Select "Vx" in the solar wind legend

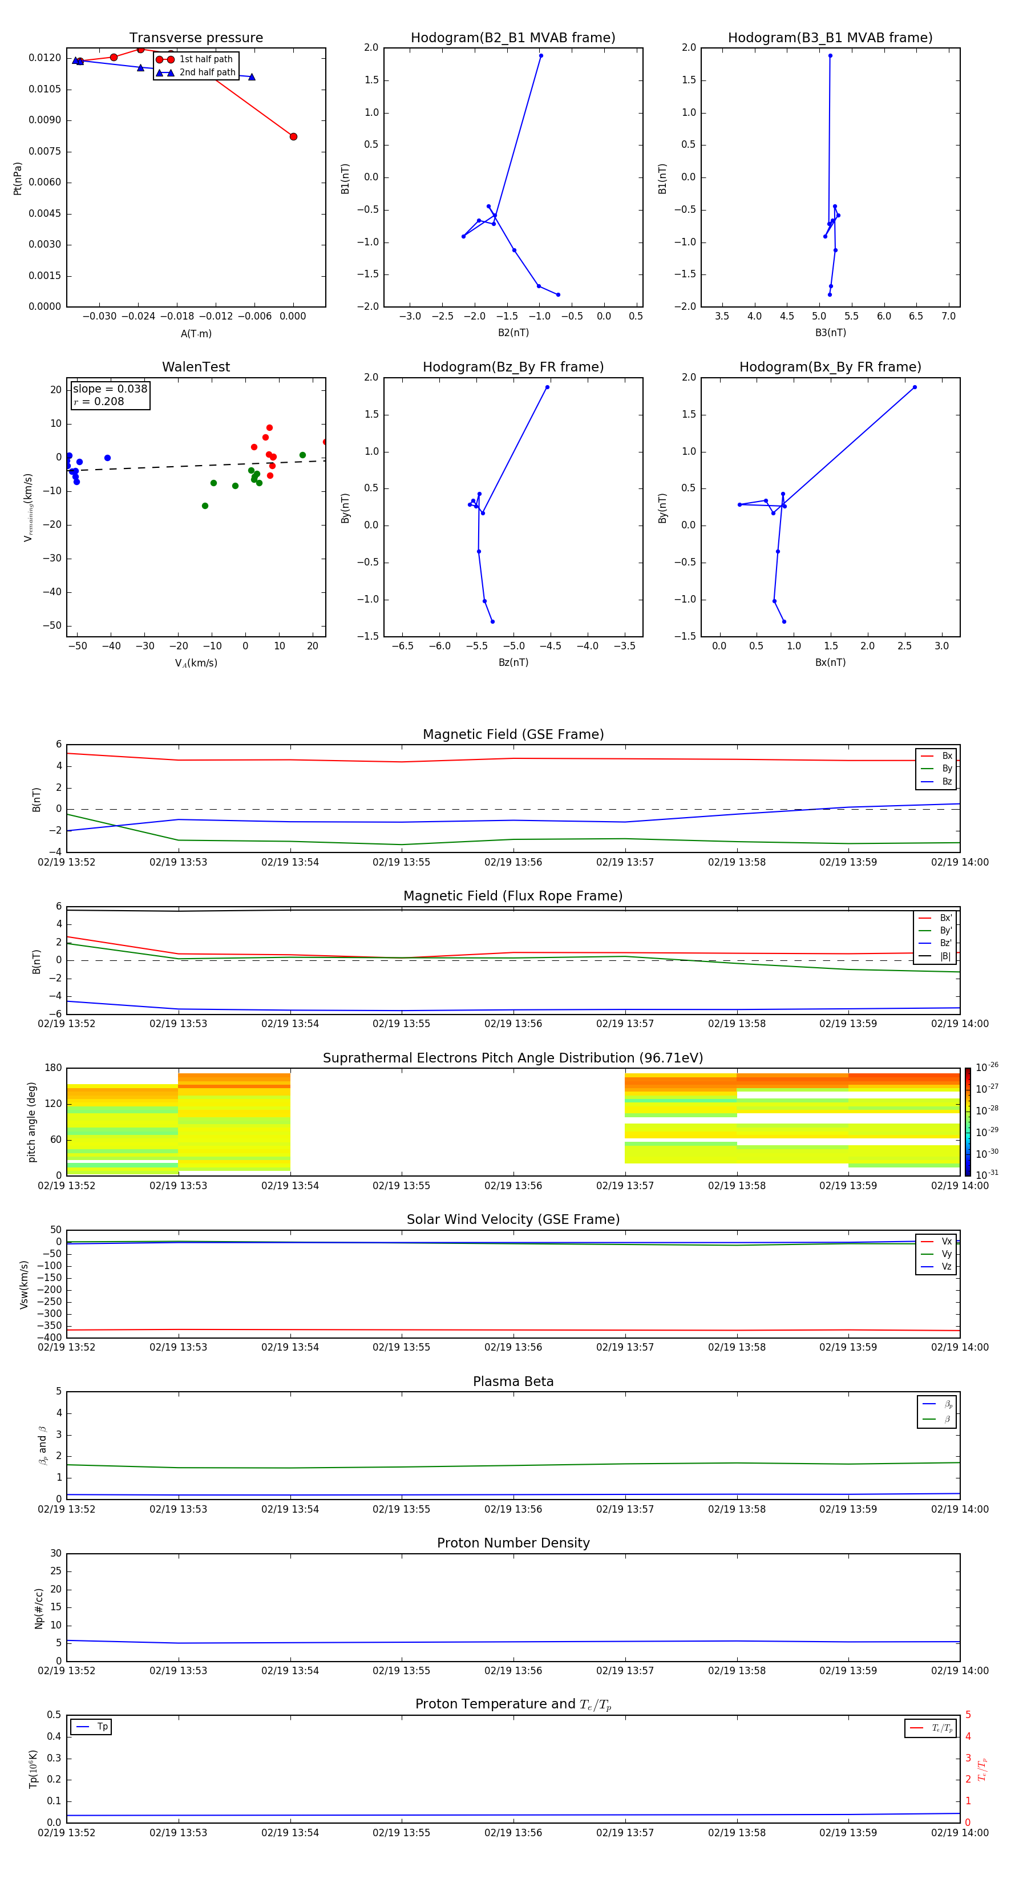[936, 1241]
